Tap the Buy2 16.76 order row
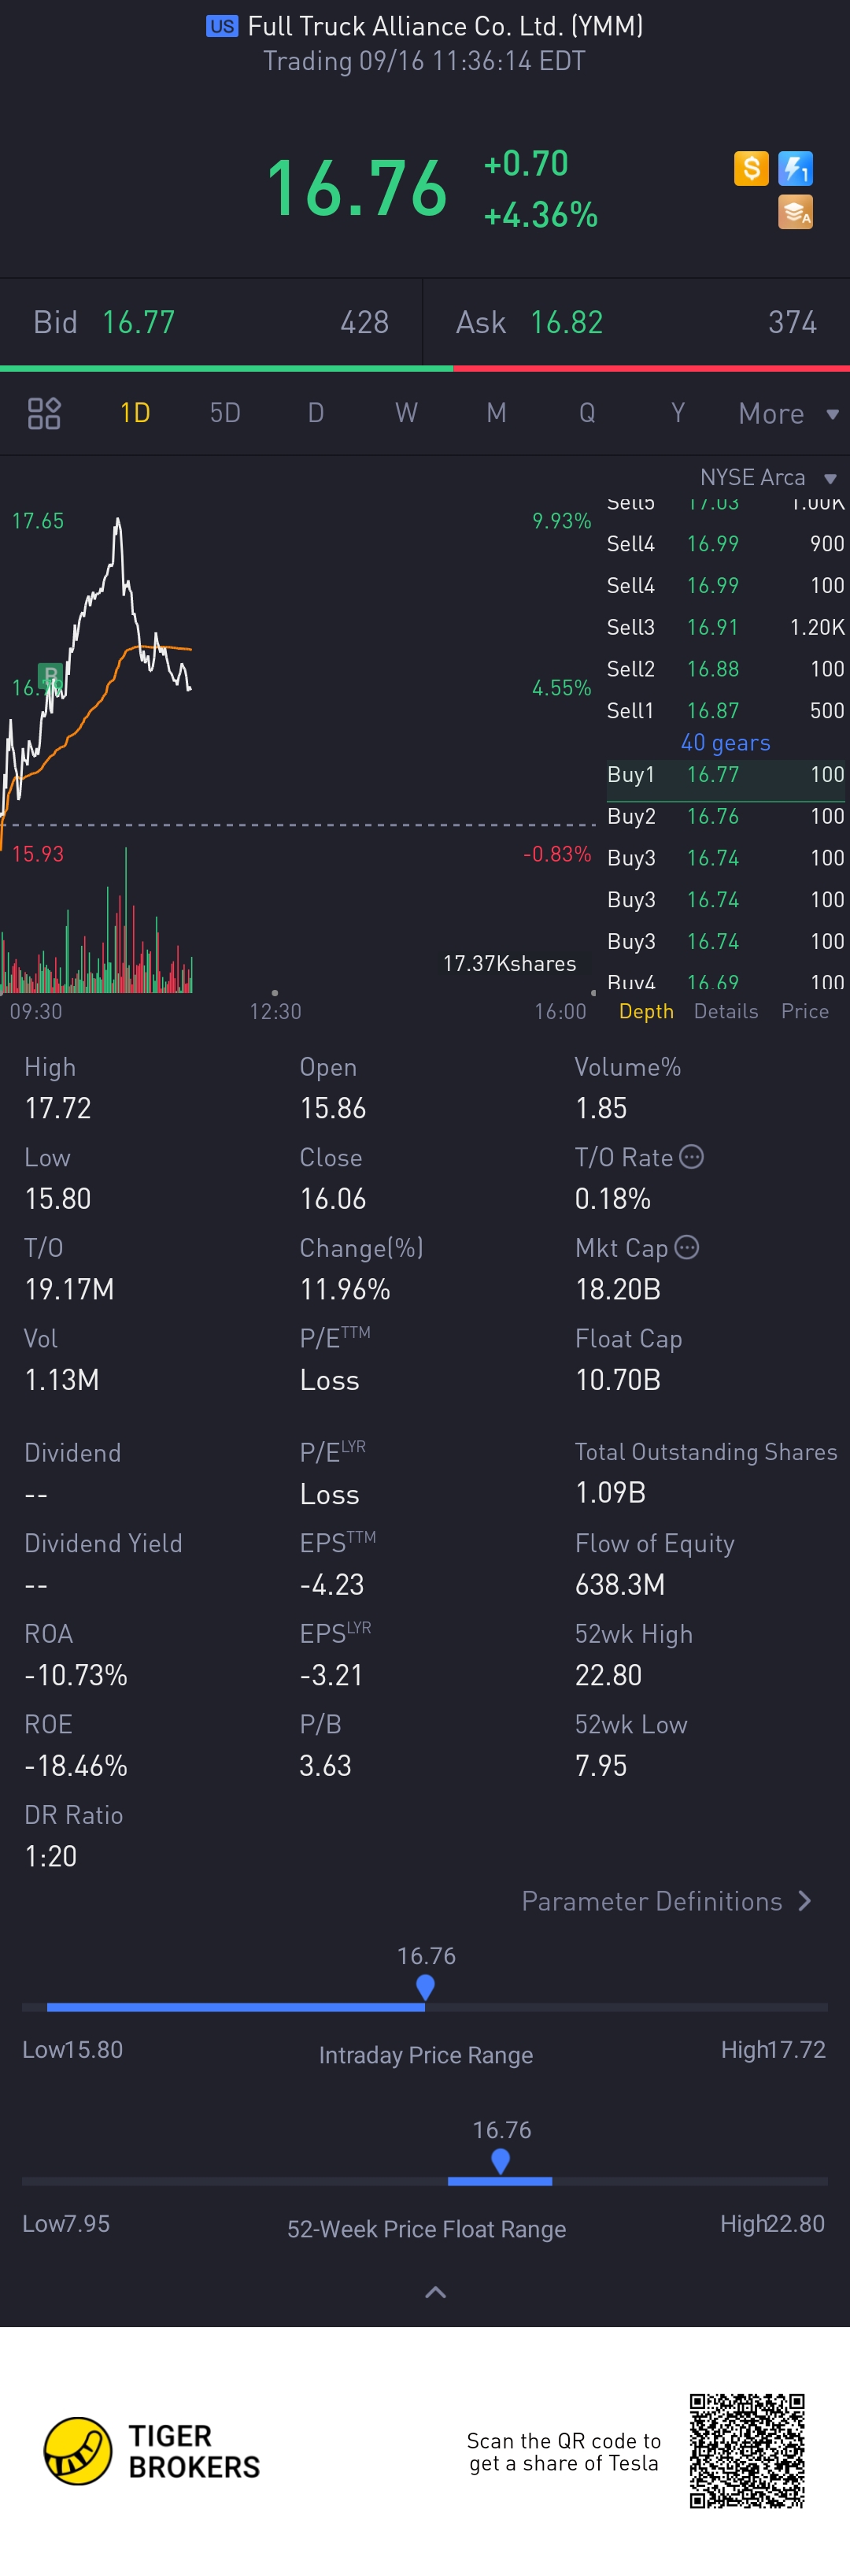Image resolution: width=850 pixels, height=2576 pixels. pos(725,816)
